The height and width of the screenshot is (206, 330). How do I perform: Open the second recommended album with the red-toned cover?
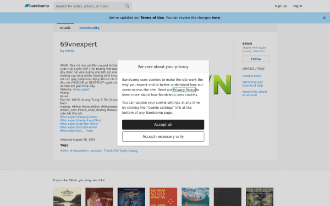coord(99,197)
